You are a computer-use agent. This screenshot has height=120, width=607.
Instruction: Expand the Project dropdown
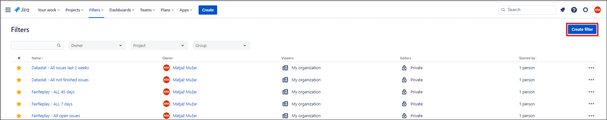pos(159,45)
